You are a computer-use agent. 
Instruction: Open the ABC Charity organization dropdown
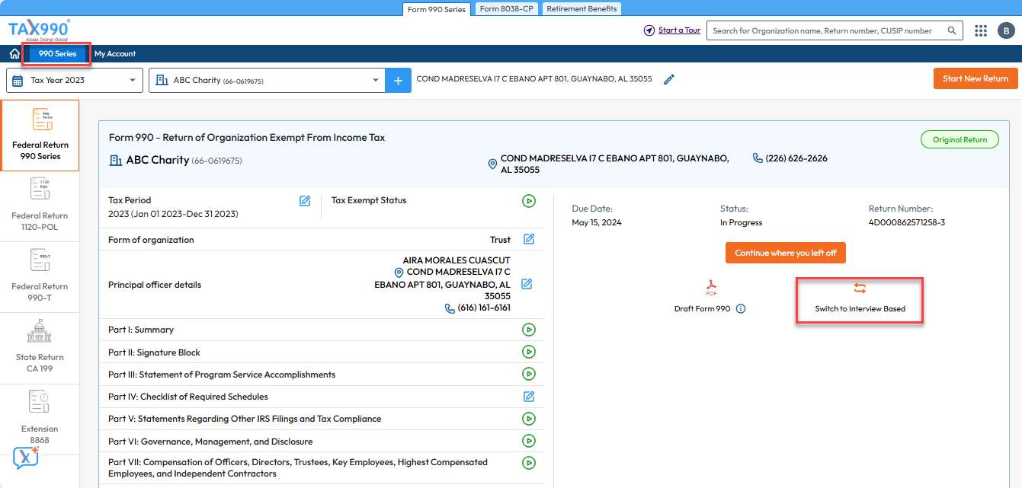pyautogui.click(x=267, y=80)
